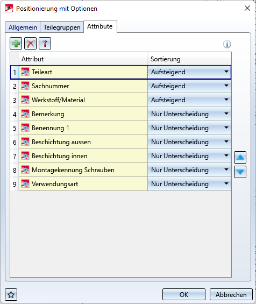Select the Sachnummer attribute cell
The width and height of the screenshot is (256, 304).
(83, 86)
